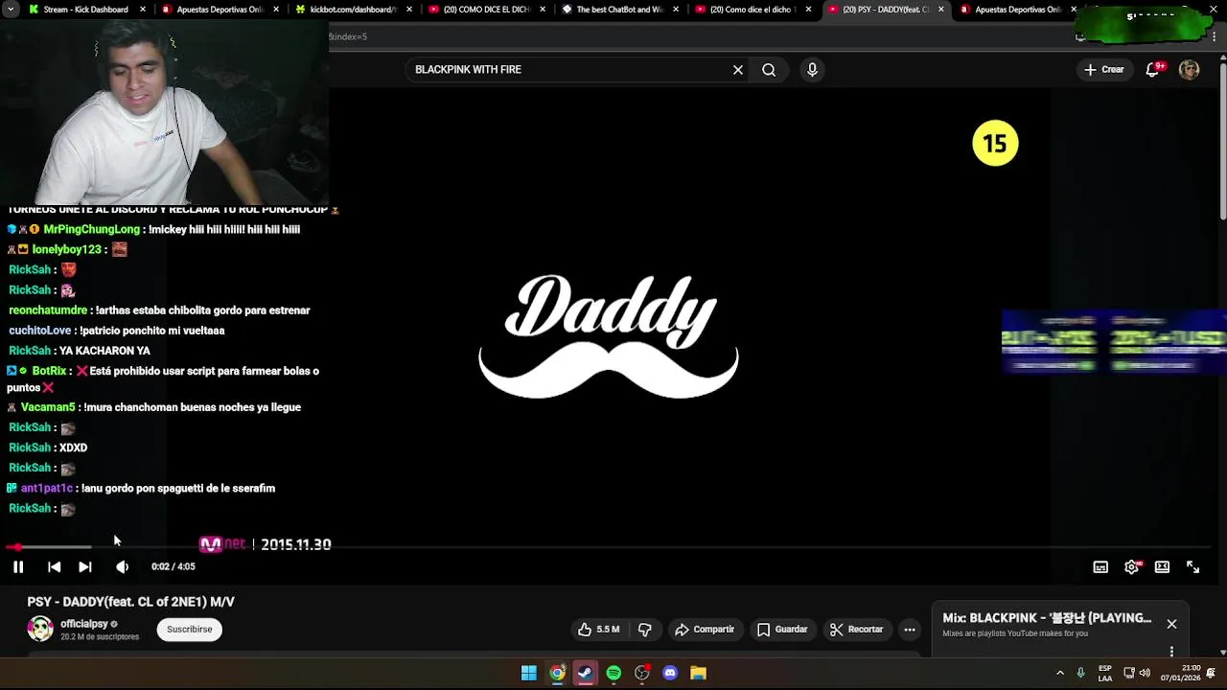1227x690 pixels.
Task: Pause the video playback
Action: (18, 566)
